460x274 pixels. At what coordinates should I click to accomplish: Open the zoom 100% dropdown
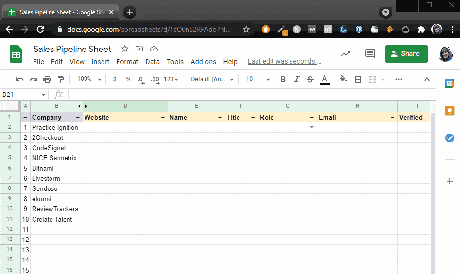89,79
